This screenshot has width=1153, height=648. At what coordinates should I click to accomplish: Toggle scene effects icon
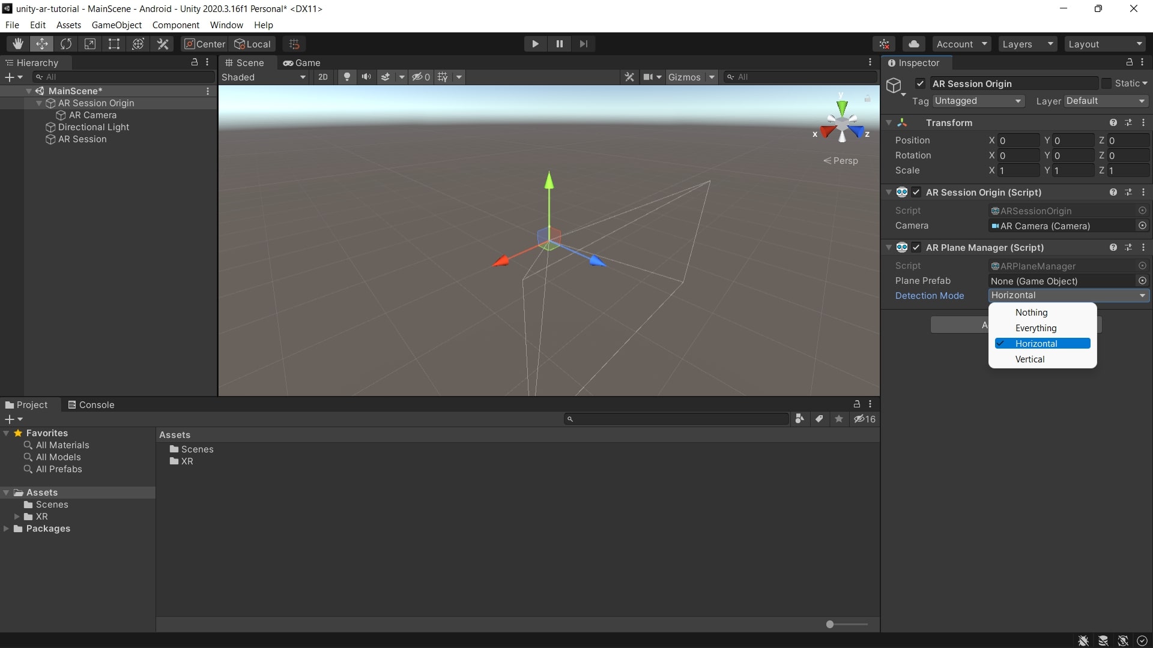(386, 77)
